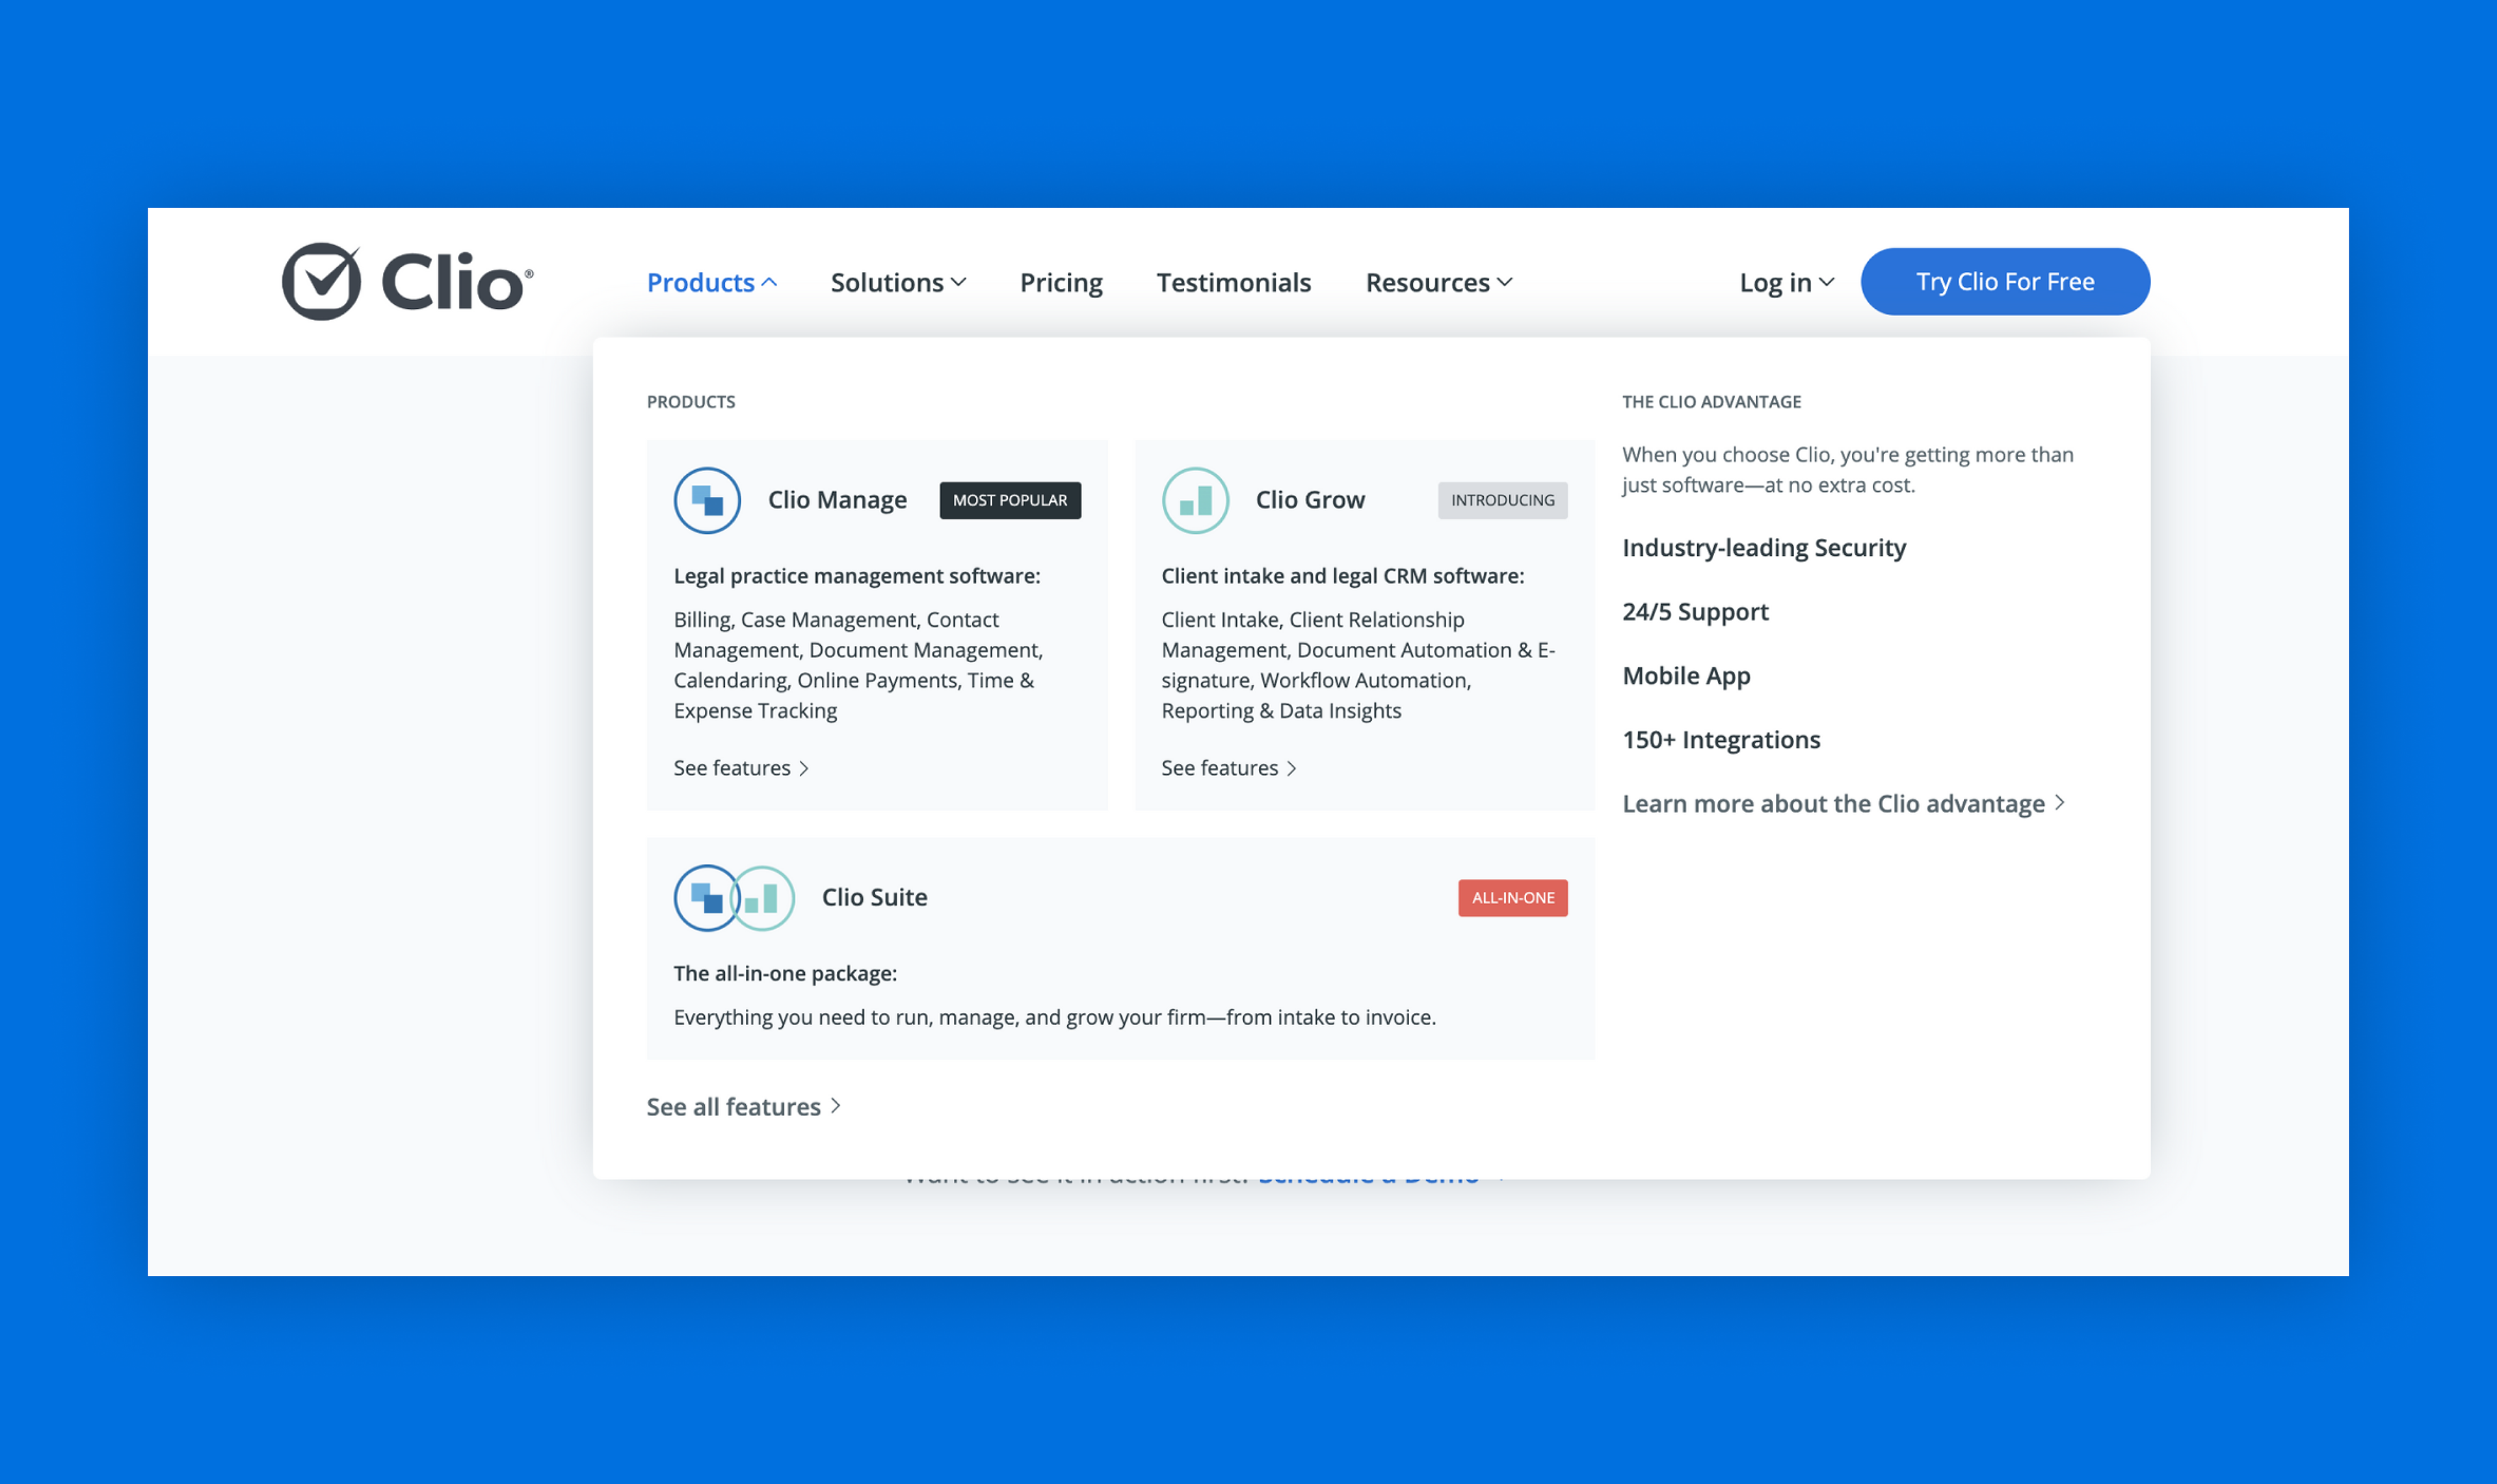The width and height of the screenshot is (2497, 1484).
Task: Click 'When you choose Clio' paragraph
Action: pos(1847,470)
